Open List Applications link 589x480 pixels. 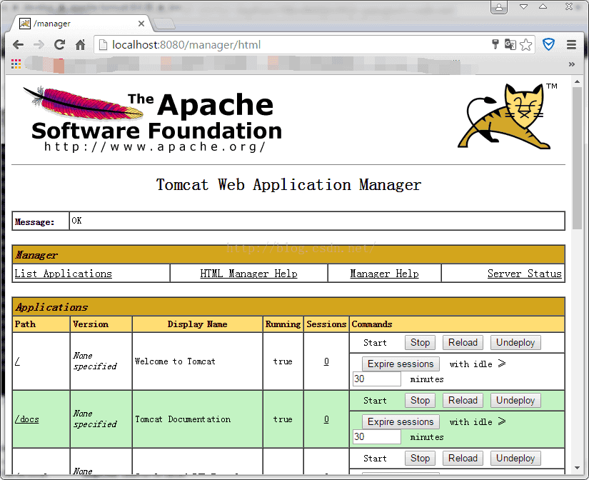coord(63,274)
